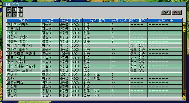
Task: Click the 능력 효과 column header
Action: 97,20
